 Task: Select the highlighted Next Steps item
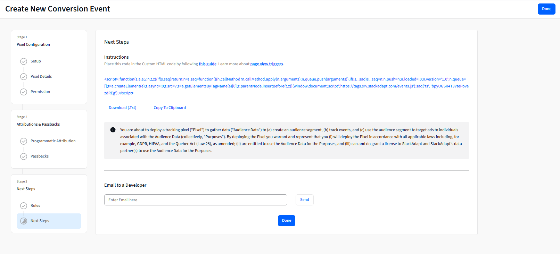pos(49,221)
